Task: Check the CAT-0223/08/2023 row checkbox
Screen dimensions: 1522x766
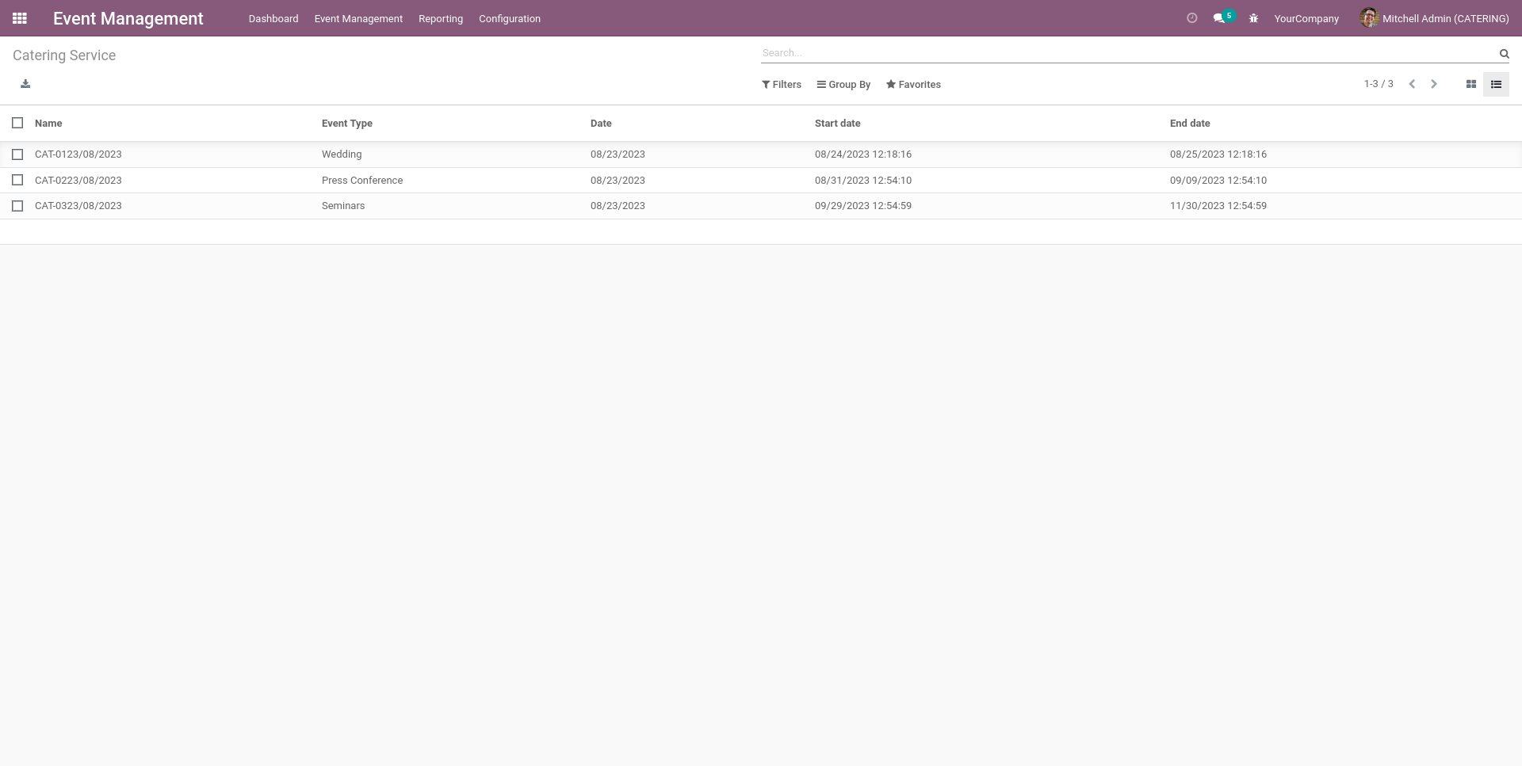Action: (x=17, y=181)
